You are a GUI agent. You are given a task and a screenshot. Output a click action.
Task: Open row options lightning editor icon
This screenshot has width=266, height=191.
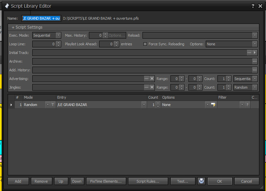pos(213,105)
